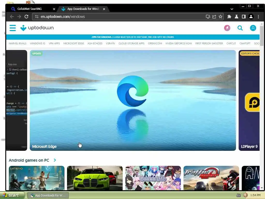Viewport: 265px width, 199px height.
Task: Expand the tab search dropdown arrow
Action: 232,9
